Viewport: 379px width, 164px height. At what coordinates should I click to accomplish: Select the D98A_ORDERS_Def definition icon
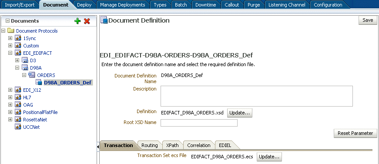tap(39, 83)
